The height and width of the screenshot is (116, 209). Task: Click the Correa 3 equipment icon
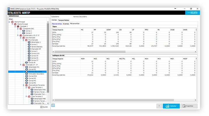[29, 44]
